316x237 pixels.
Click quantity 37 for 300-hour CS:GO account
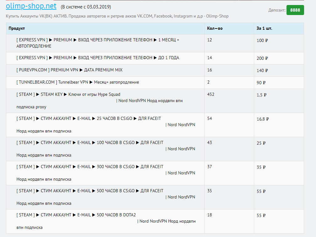tap(209, 167)
